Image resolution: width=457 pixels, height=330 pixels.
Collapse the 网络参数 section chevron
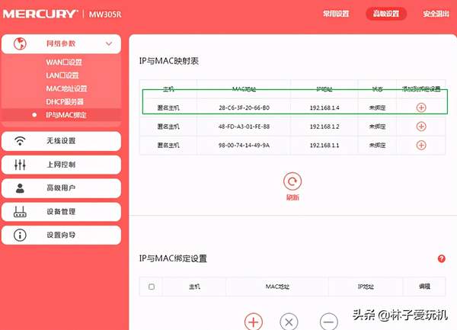pos(109,44)
